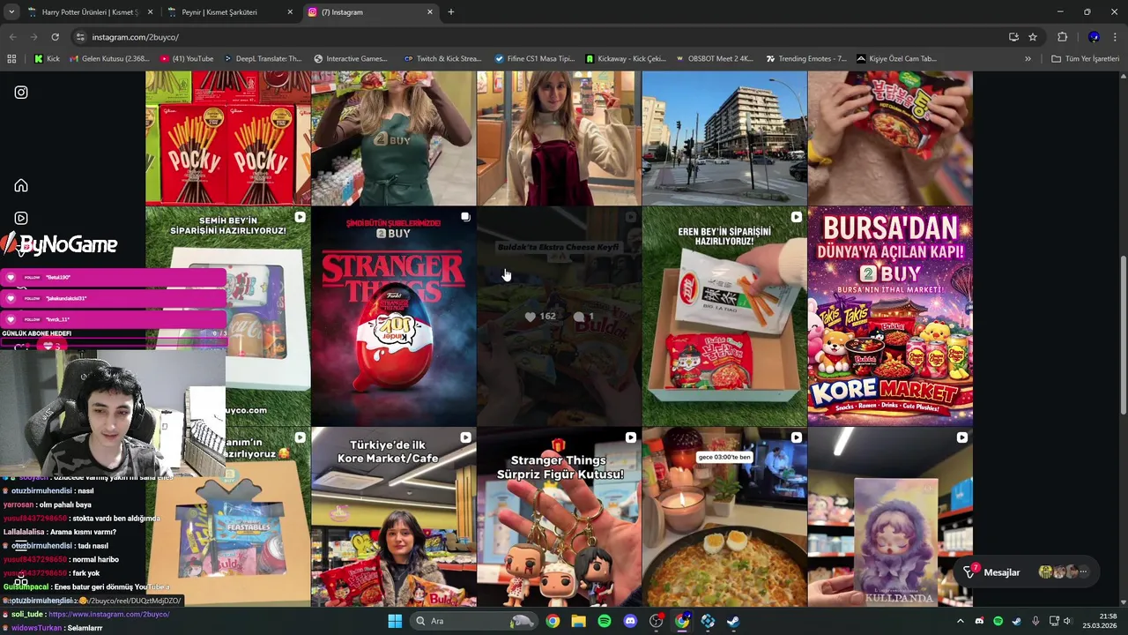Open a new browser tab with plus button
This screenshot has width=1128, height=635.
coord(450,12)
